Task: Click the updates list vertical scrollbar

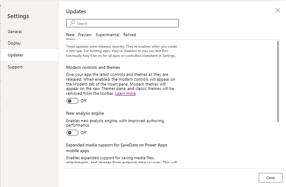Action: click(278, 82)
